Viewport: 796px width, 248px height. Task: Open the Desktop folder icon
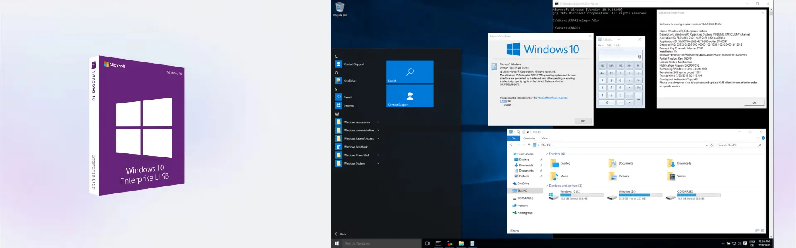pyautogui.click(x=554, y=164)
